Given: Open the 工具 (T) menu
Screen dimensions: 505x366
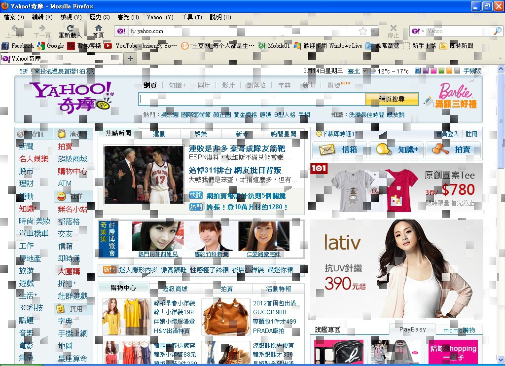Looking at the screenshot, I should pyautogui.click(x=191, y=17).
